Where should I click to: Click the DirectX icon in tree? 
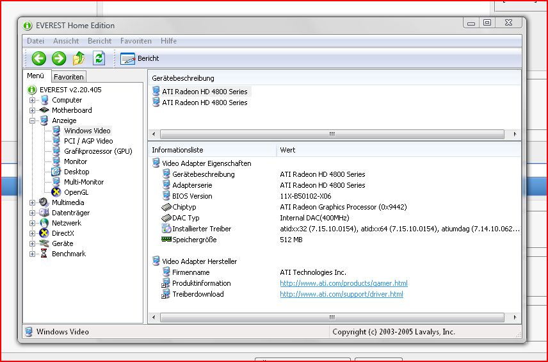(44, 233)
